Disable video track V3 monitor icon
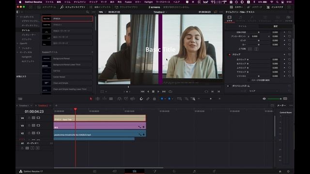Image resolution: width=310 pixels, height=174 pixels. [x=38, y=126]
